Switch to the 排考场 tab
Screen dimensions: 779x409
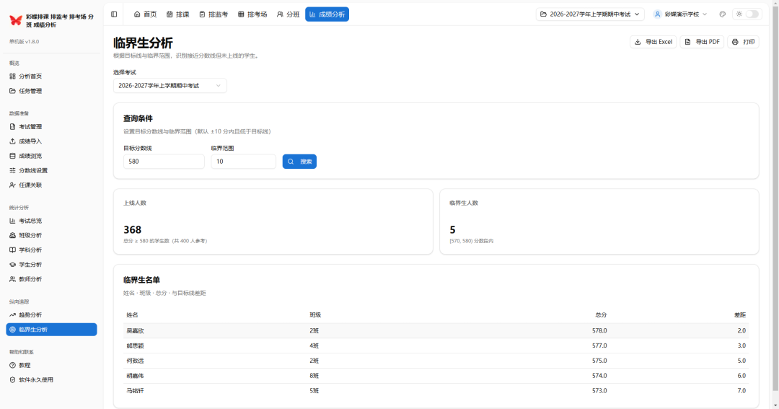pos(252,14)
